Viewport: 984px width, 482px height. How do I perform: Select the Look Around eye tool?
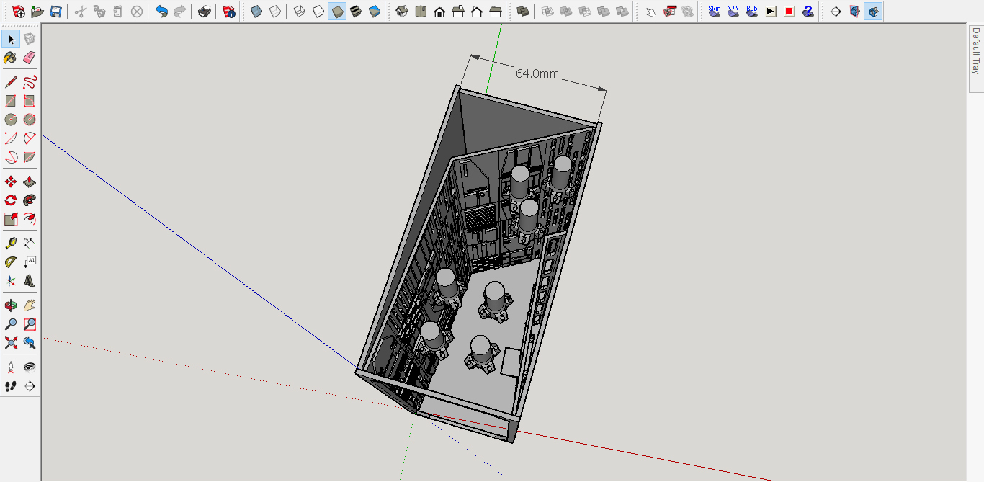(30, 367)
